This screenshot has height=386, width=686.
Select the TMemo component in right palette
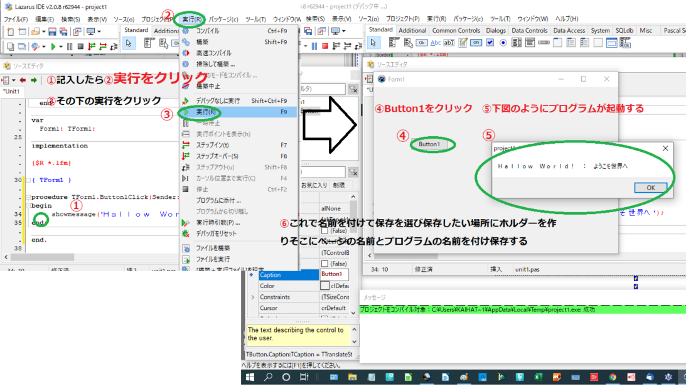click(x=463, y=43)
